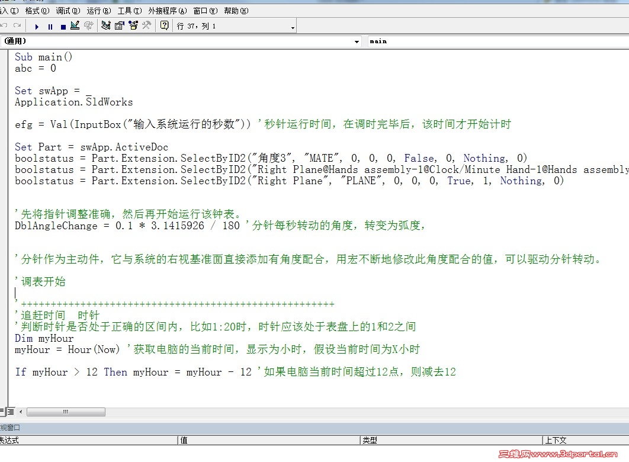Screen dimensions: 629x462
Task: Click the 'Dim myHour' line
Action: tap(44, 338)
